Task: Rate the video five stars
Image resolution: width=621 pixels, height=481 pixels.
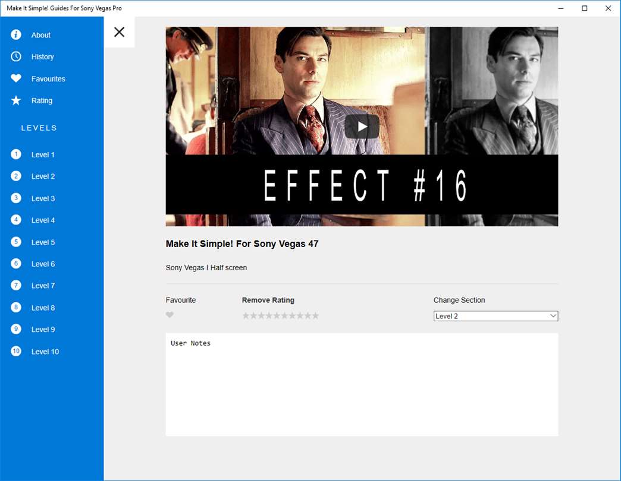Action: (277, 316)
